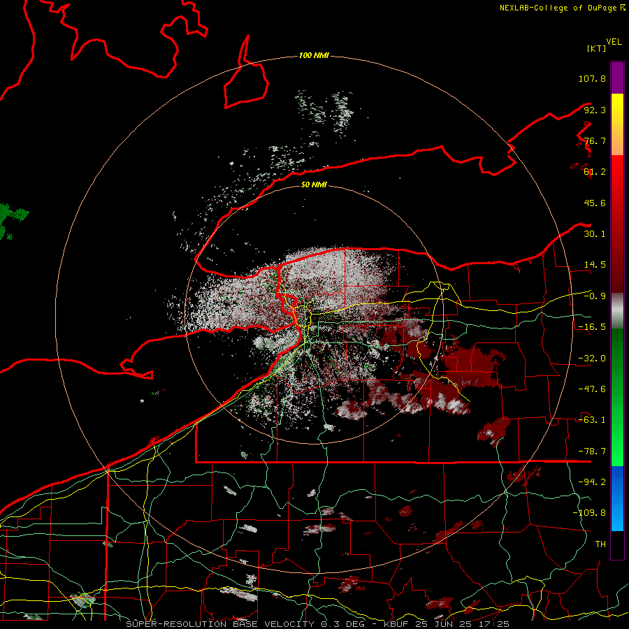Click the 50 NMI range ring label
The height and width of the screenshot is (629, 629).
[314, 185]
